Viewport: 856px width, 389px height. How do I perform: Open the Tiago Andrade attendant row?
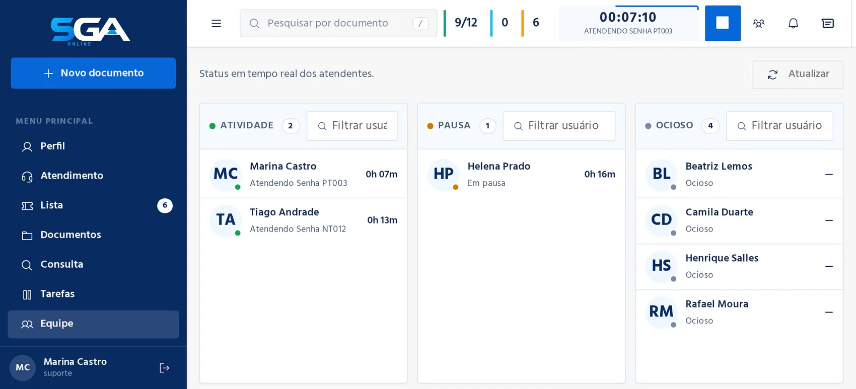point(304,220)
